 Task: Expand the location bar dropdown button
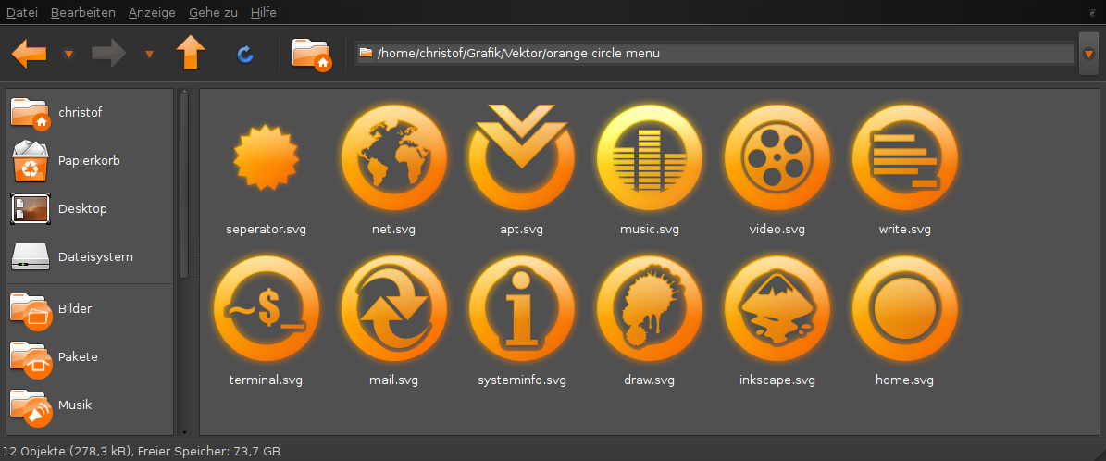coord(1089,54)
